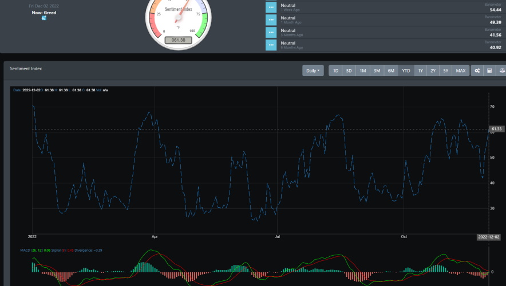
Task: Click the 41.56 barometer value
Action: (x=495, y=35)
